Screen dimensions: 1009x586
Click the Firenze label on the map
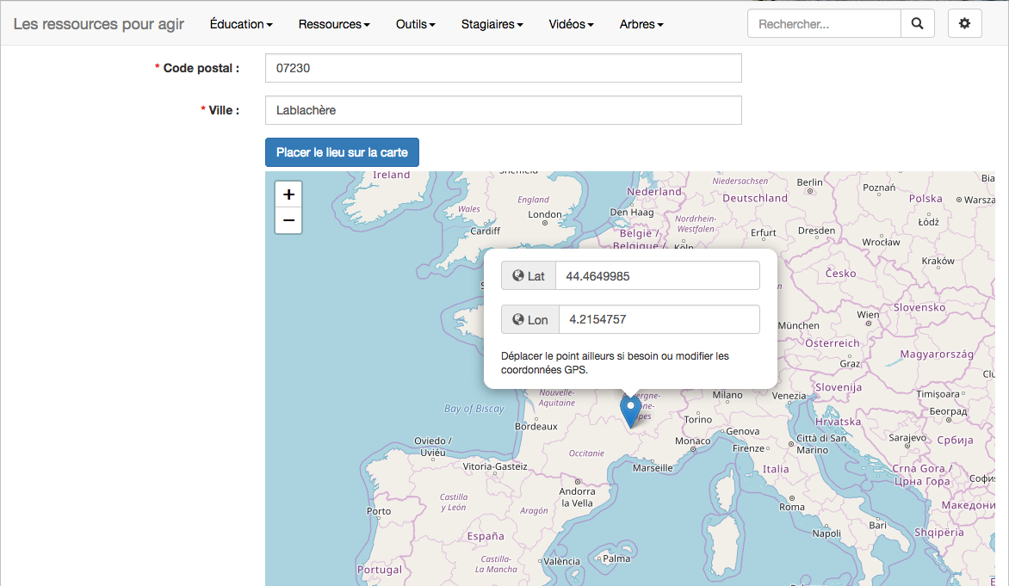[748, 448]
